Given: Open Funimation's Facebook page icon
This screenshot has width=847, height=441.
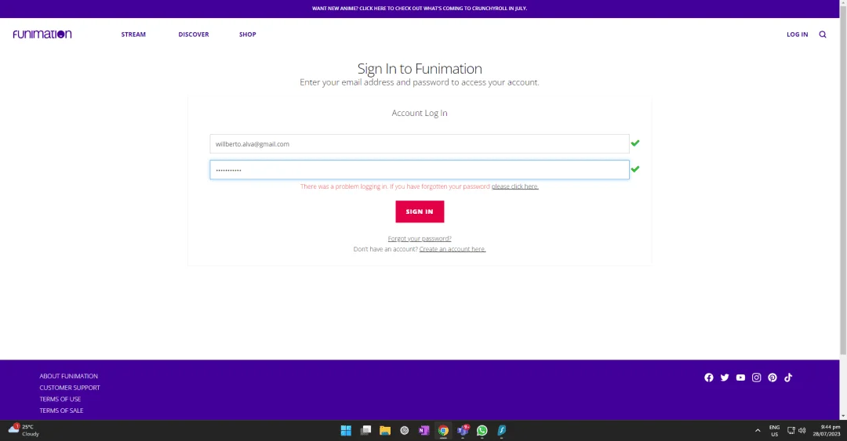Looking at the screenshot, I should [x=709, y=378].
